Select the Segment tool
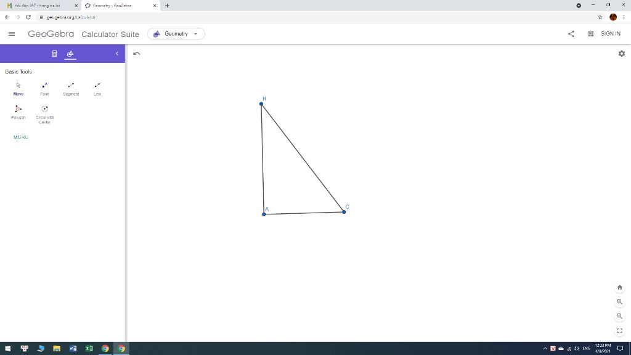Viewport: 631px width, 355px height. coord(71,89)
